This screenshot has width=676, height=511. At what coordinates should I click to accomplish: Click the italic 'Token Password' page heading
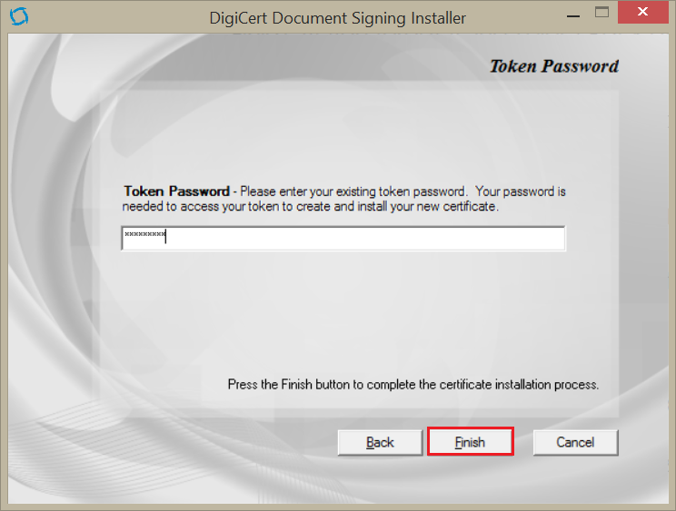point(553,66)
